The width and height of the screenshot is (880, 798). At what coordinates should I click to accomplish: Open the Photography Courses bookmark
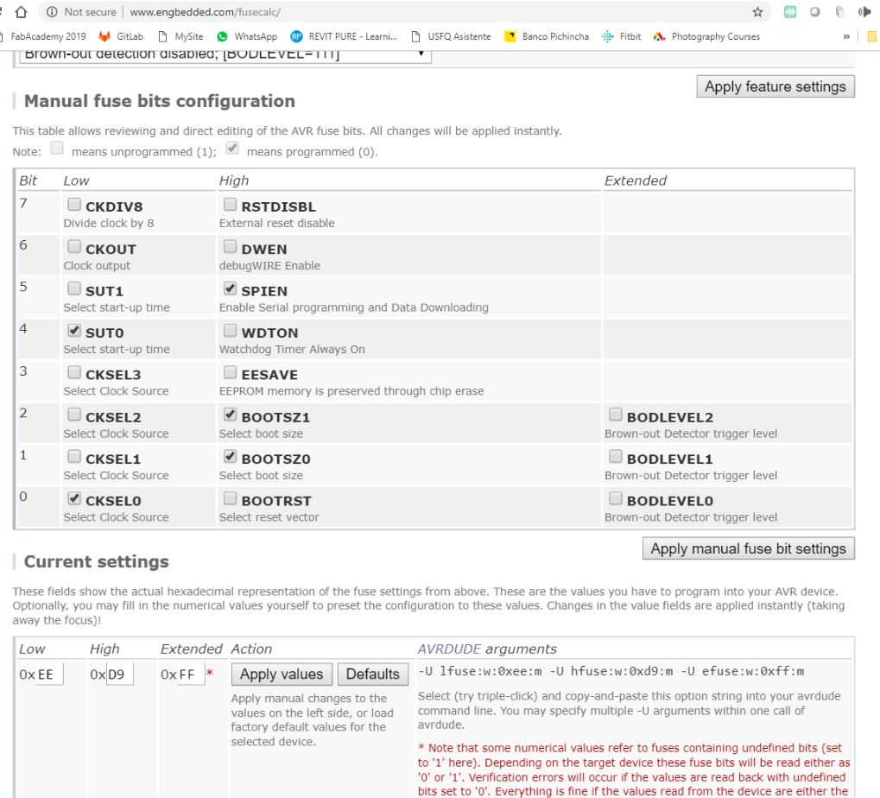pyautogui.click(x=707, y=36)
